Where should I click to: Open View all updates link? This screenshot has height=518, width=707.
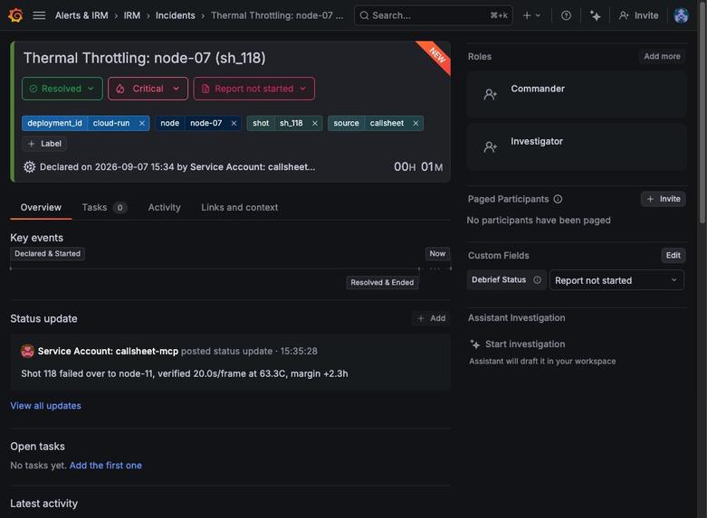[x=45, y=405]
